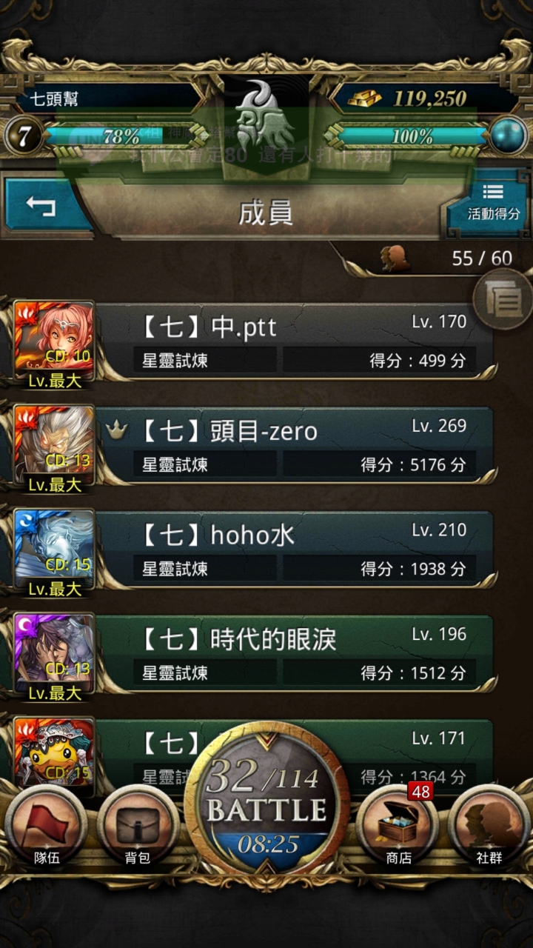
Task: Open the round log panel icon
Action: 503,298
